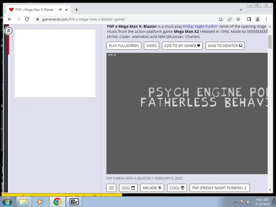Click the VIDEO button

[151, 46]
